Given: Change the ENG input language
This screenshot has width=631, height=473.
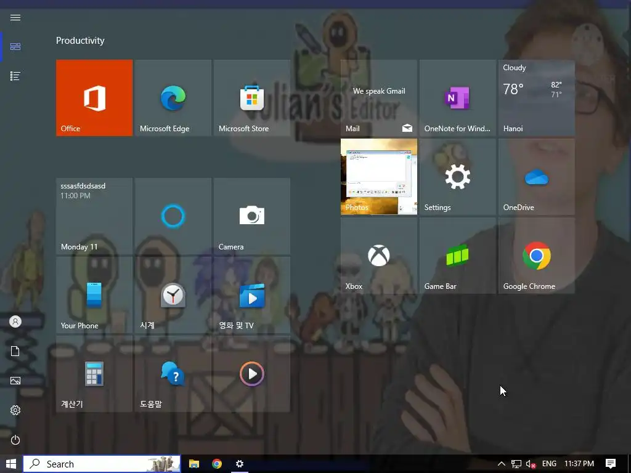Looking at the screenshot, I should (x=549, y=464).
